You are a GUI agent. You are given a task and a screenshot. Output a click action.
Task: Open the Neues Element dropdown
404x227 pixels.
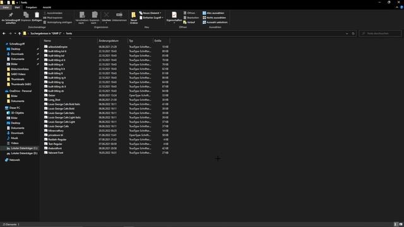click(x=150, y=13)
